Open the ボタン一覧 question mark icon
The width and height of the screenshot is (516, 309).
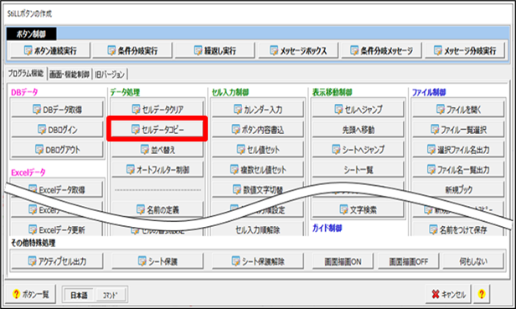[16, 294]
